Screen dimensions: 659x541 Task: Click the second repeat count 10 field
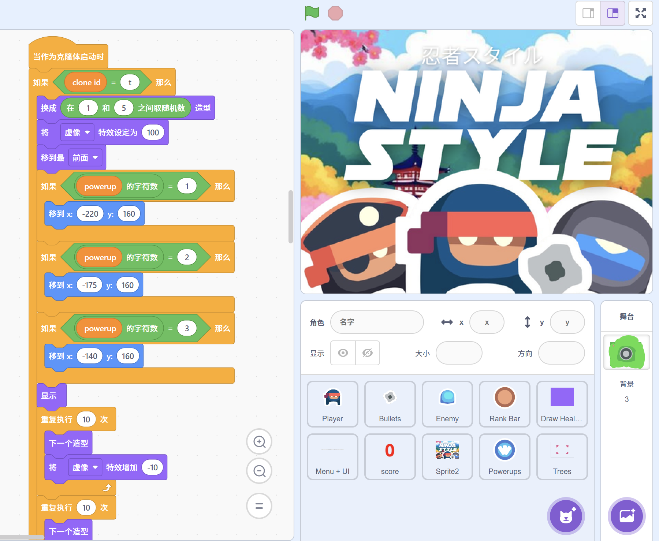click(x=86, y=508)
